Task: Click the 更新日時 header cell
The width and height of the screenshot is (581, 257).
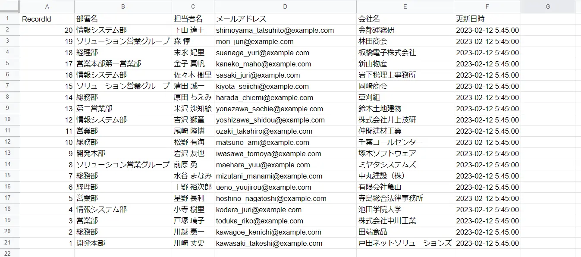Action: point(487,19)
